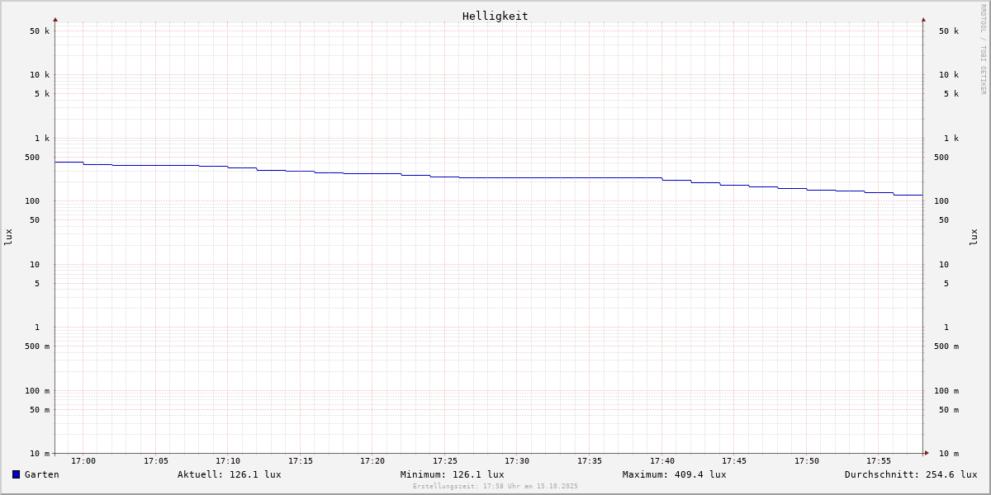This screenshot has height=495, width=991.
Task: Click the right vertical lux axis label
Action: click(x=974, y=237)
